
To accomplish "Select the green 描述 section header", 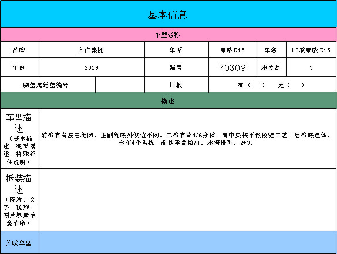I will click(x=168, y=101).
